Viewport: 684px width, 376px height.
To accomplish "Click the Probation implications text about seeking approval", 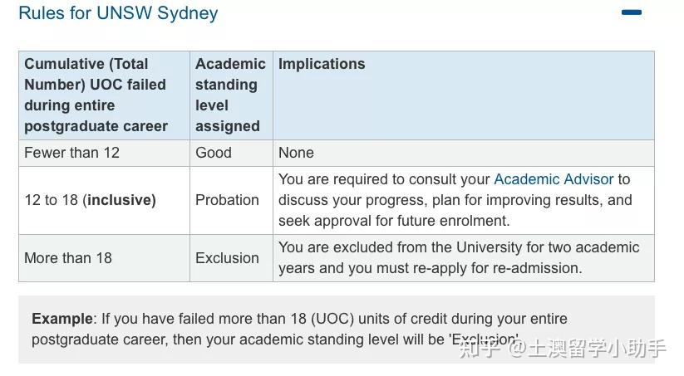I will click(394, 221).
